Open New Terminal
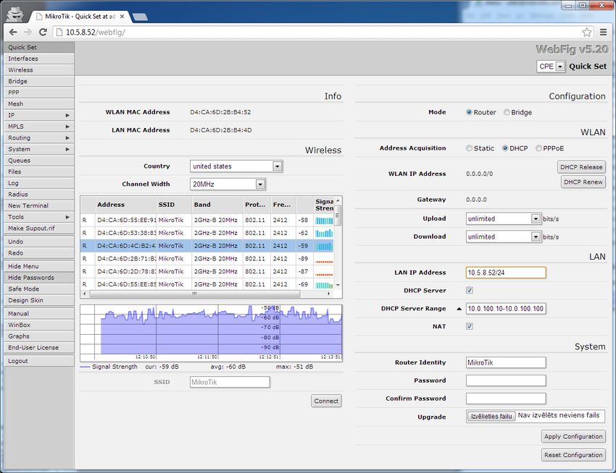The width and height of the screenshot is (616, 473). pyautogui.click(x=39, y=206)
